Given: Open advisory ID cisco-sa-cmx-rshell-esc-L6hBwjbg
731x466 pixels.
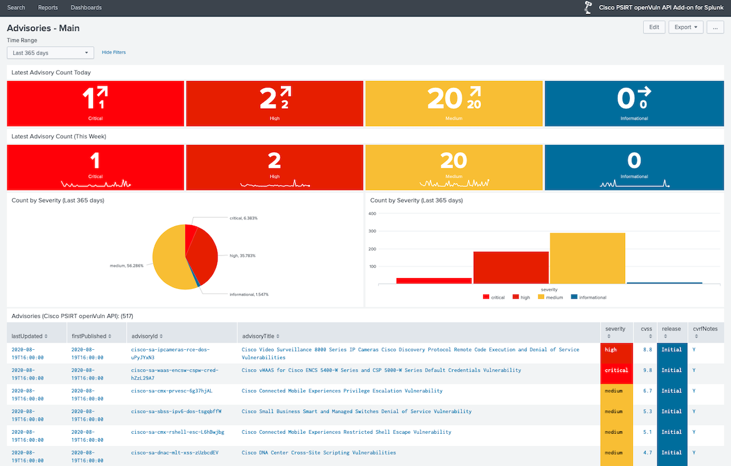Looking at the screenshot, I should click(x=178, y=432).
